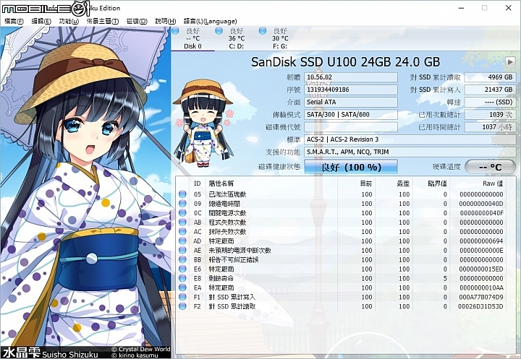
Task: Click the 屬性名稱 column header
Action: 221,183
